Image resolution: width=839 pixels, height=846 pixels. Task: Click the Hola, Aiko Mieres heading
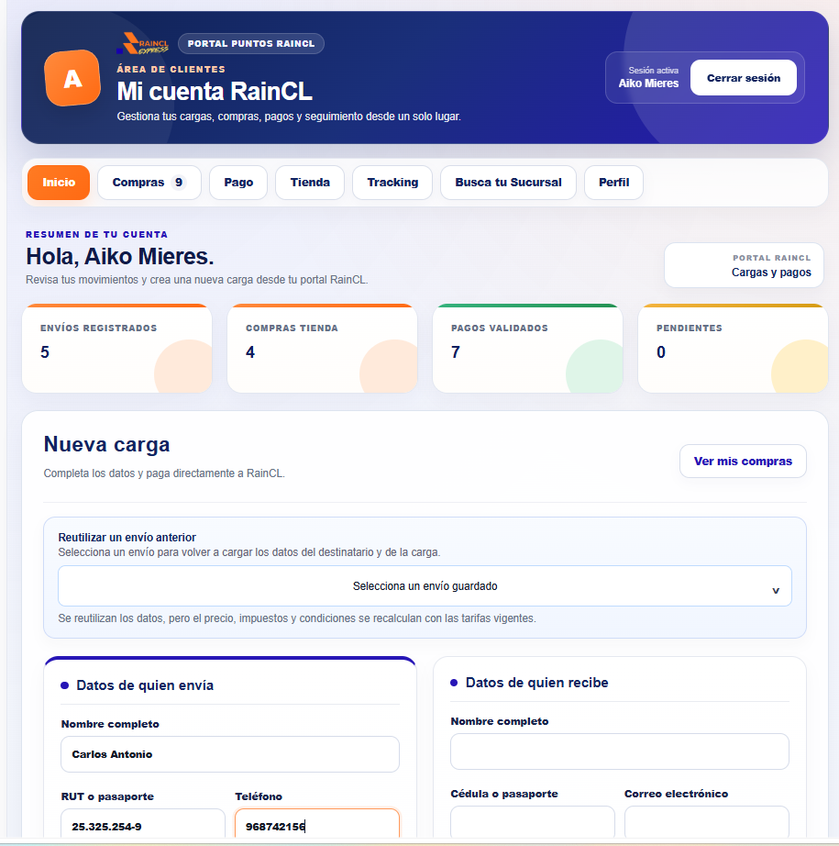[120, 256]
